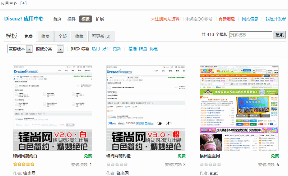Click star rating of 锋尚网简约白
This screenshot has width=288, height=176.
coord(24,164)
